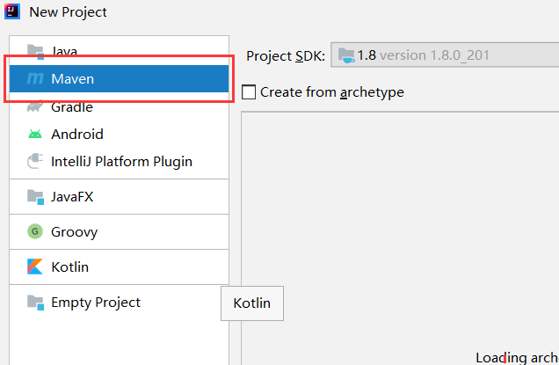Click the Java folder icon in list
Viewport: 559px width, 365px height.
[35, 52]
